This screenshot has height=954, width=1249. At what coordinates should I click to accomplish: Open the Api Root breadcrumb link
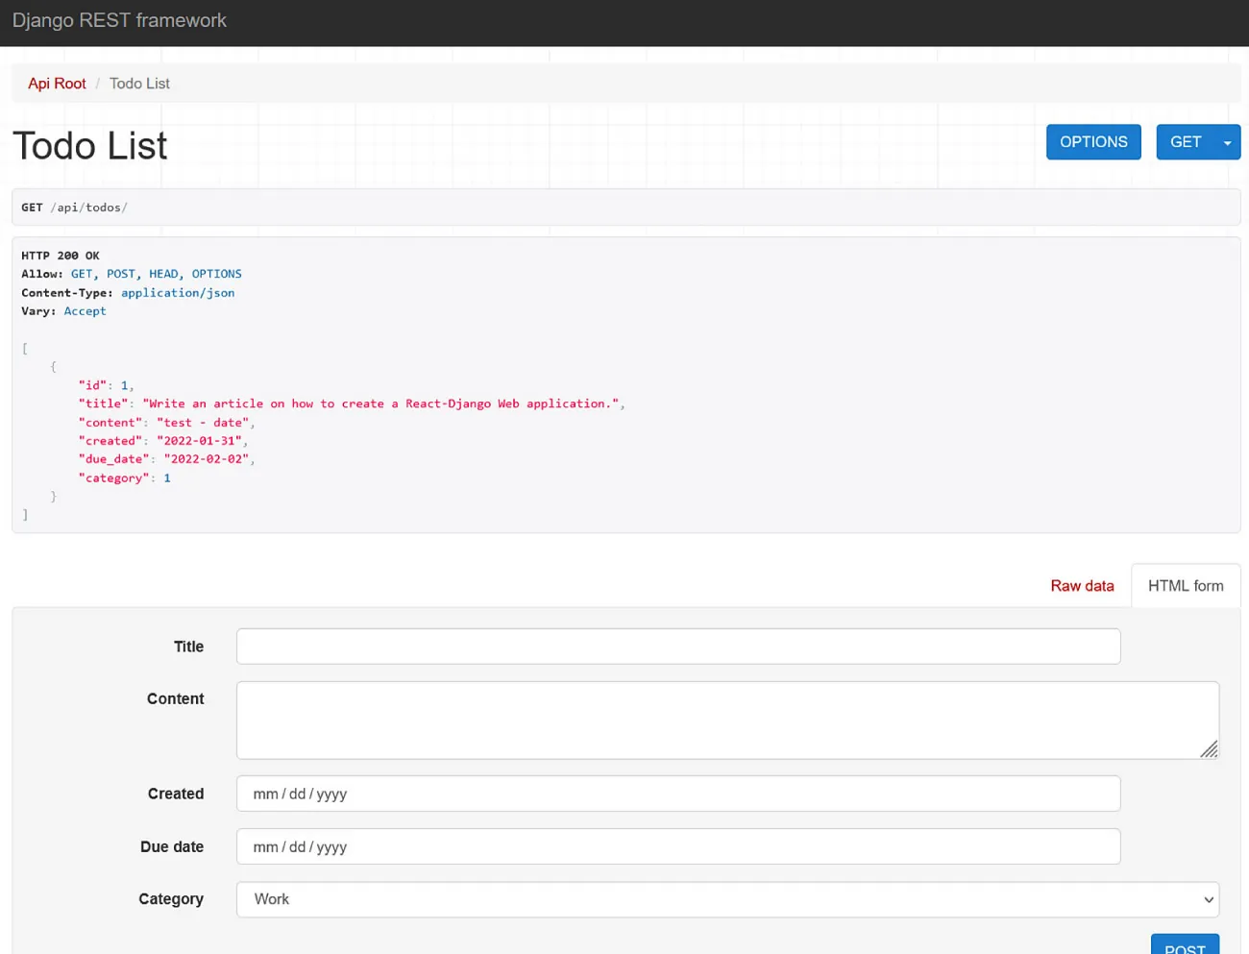57,84
